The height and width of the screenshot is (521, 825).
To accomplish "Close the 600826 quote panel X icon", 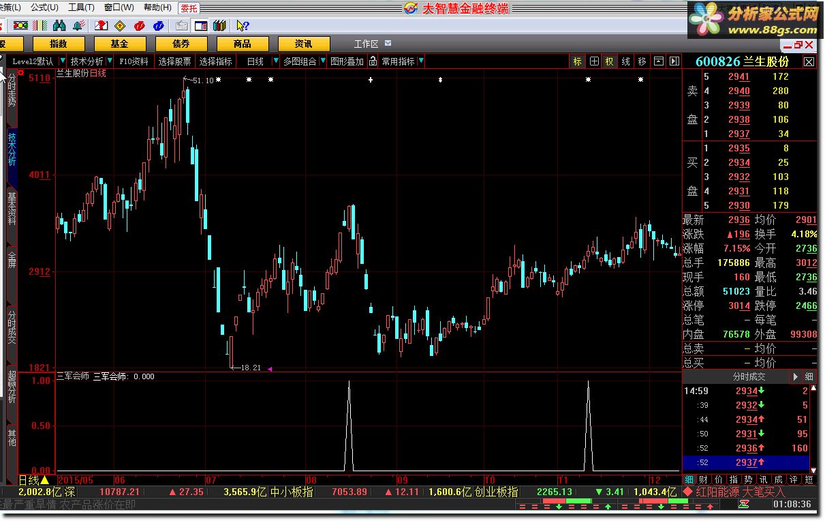I will [809, 61].
